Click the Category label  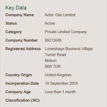click(x=14, y=32)
